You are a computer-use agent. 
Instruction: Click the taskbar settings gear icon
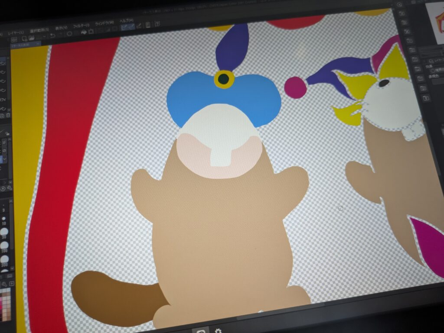click(218, 330)
